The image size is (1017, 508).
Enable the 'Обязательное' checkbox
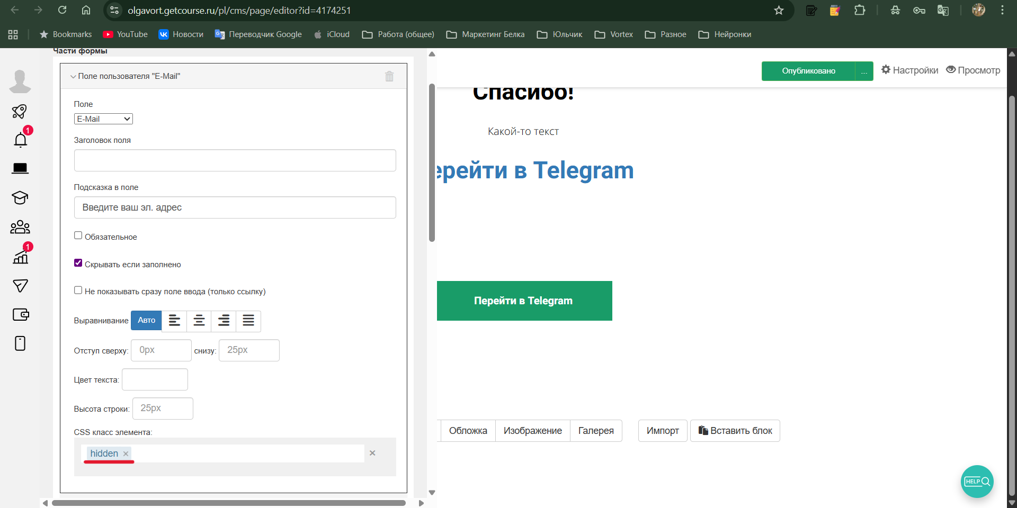pos(78,235)
